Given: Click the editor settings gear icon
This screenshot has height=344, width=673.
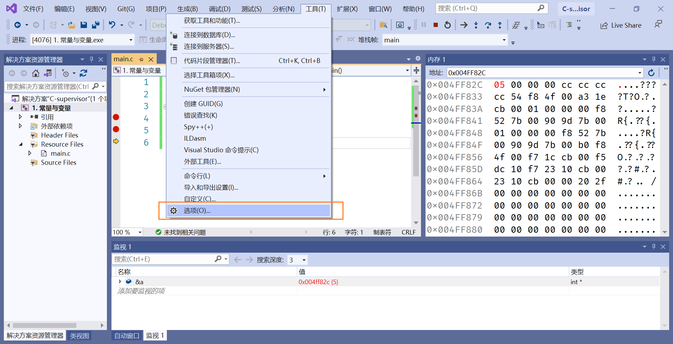Looking at the screenshot, I should pyautogui.click(x=418, y=59).
